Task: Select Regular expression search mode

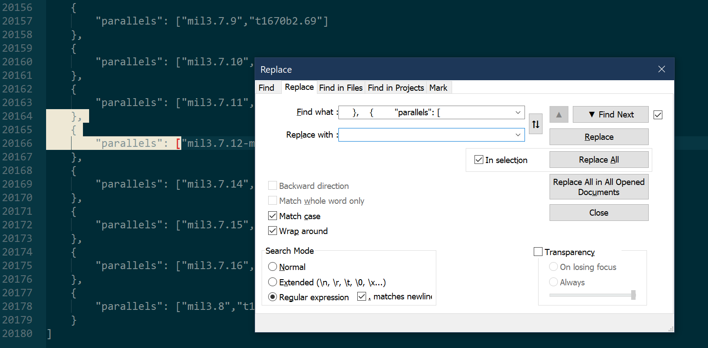Action: (273, 297)
